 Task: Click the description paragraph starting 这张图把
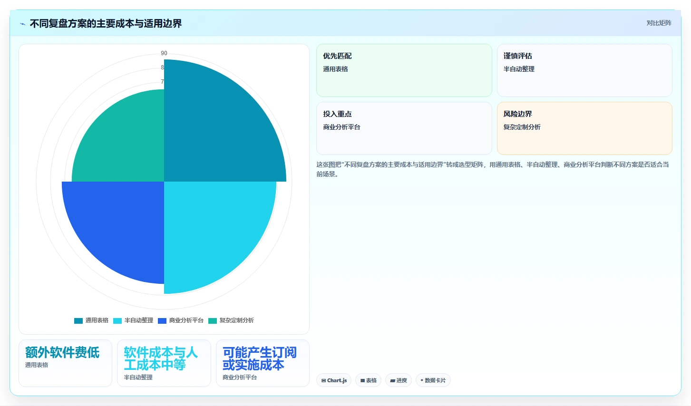(x=493, y=169)
